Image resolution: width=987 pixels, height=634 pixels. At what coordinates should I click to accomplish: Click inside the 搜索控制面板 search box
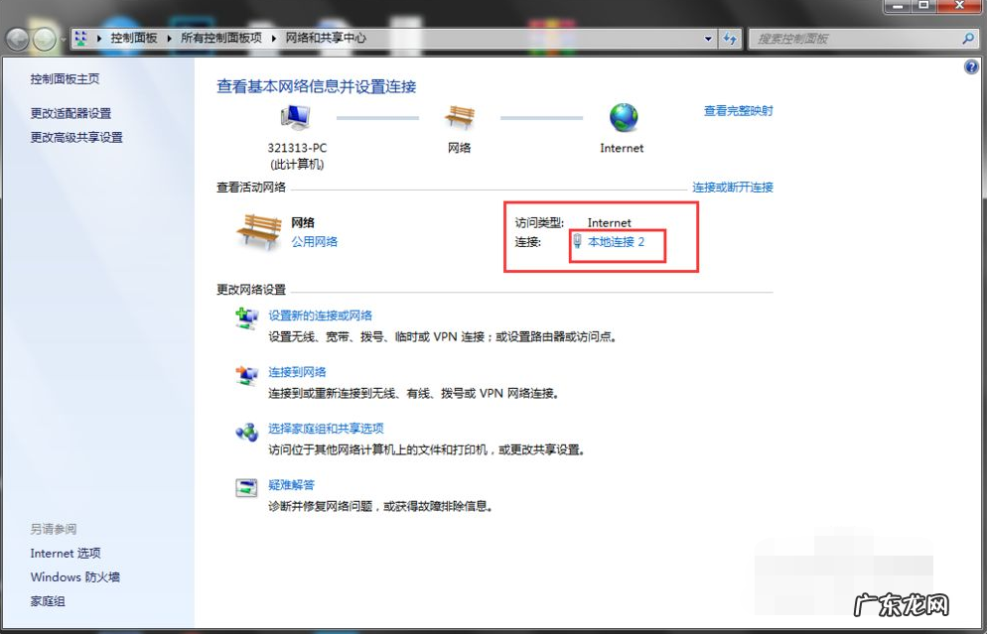tap(854, 39)
